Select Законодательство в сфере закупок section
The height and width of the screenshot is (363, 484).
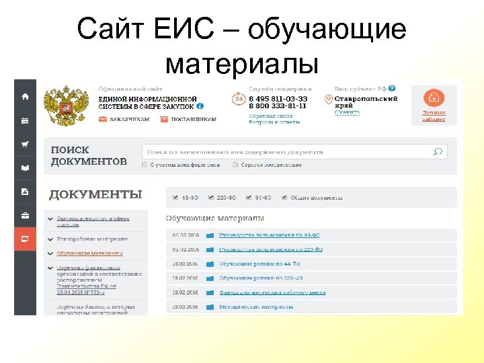93,222
